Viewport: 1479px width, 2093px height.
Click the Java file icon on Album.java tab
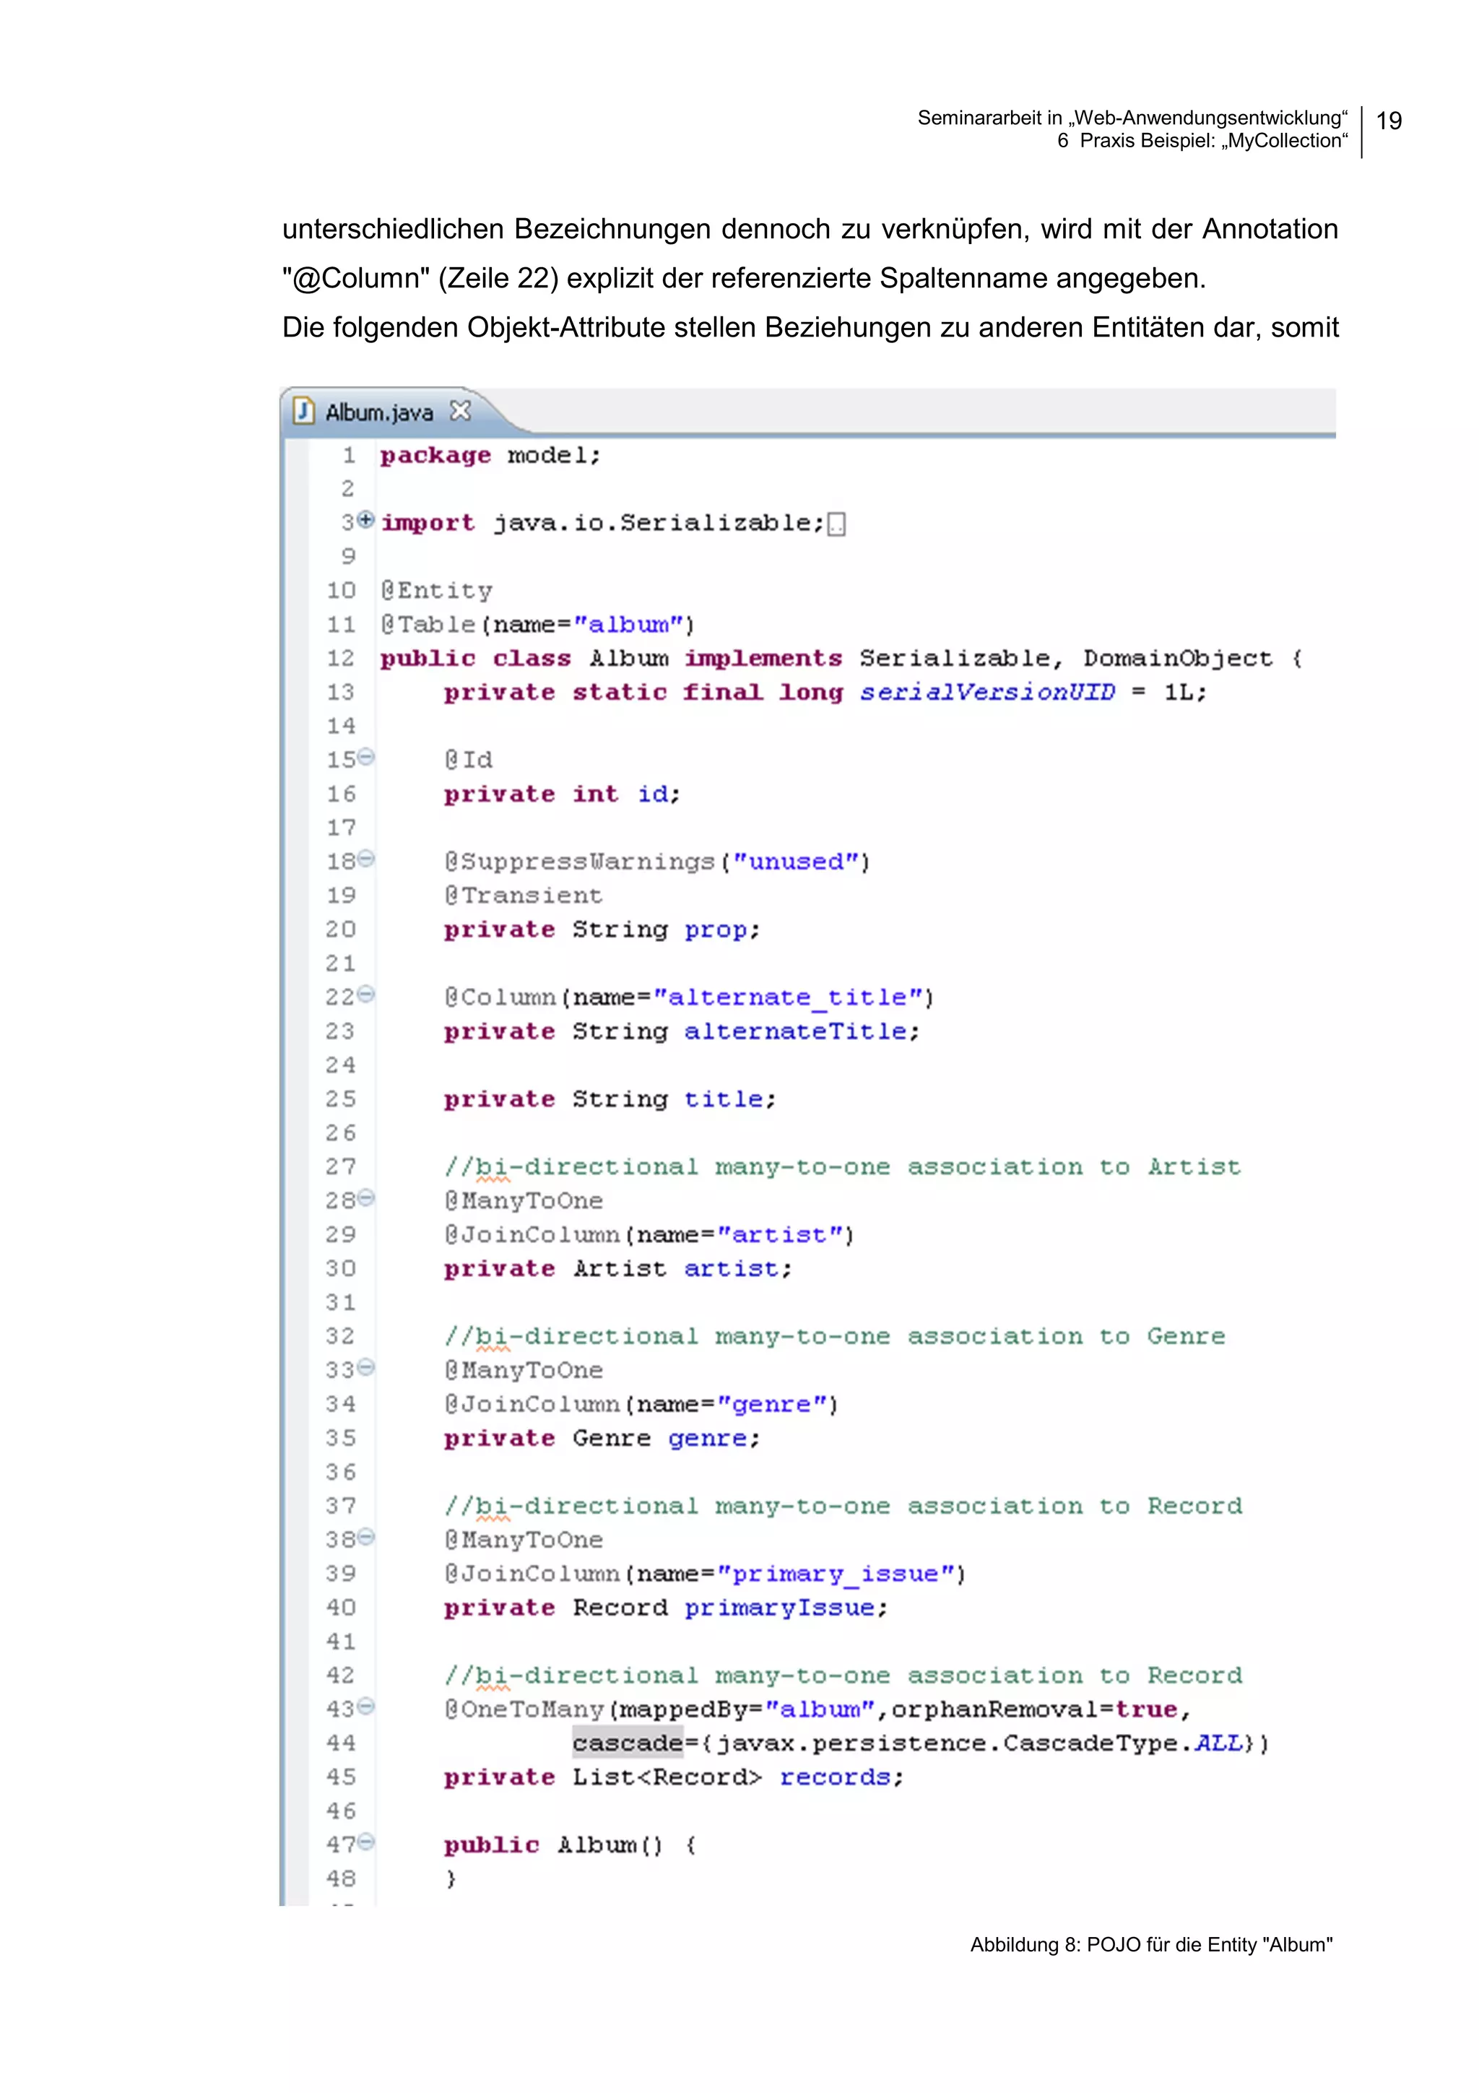coord(303,411)
